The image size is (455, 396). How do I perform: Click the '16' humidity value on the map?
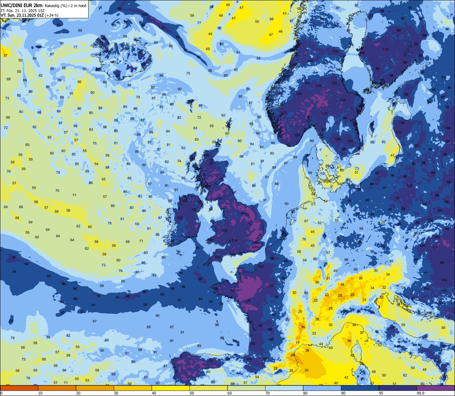click(303, 327)
